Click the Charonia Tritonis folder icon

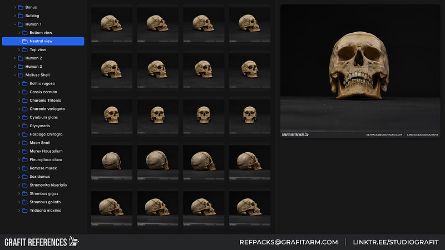25,101
